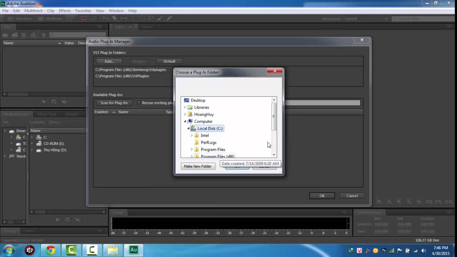Select the Move tool in toolbar

[x=106, y=18]
